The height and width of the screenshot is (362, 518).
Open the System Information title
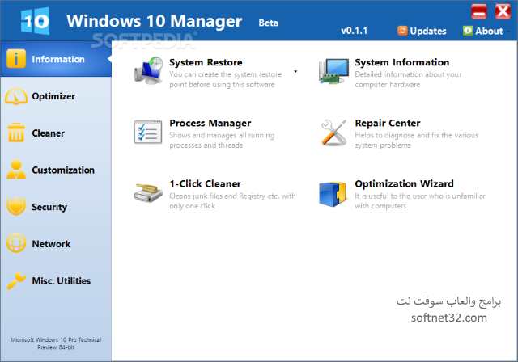[x=401, y=62]
